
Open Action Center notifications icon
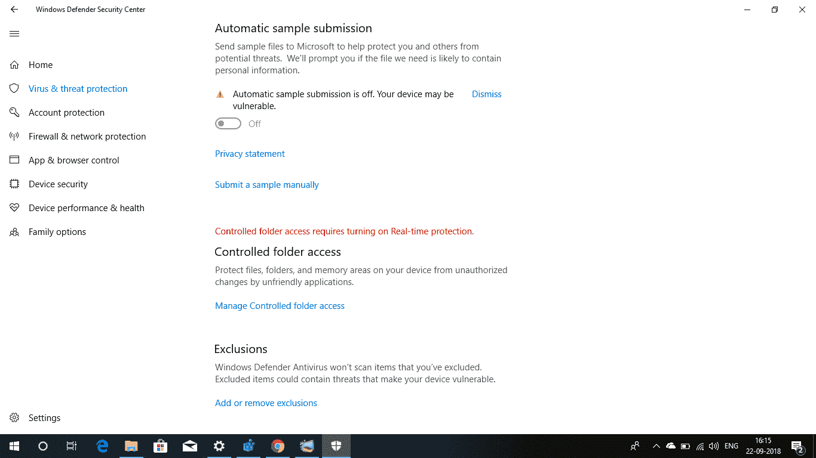coord(797,446)
